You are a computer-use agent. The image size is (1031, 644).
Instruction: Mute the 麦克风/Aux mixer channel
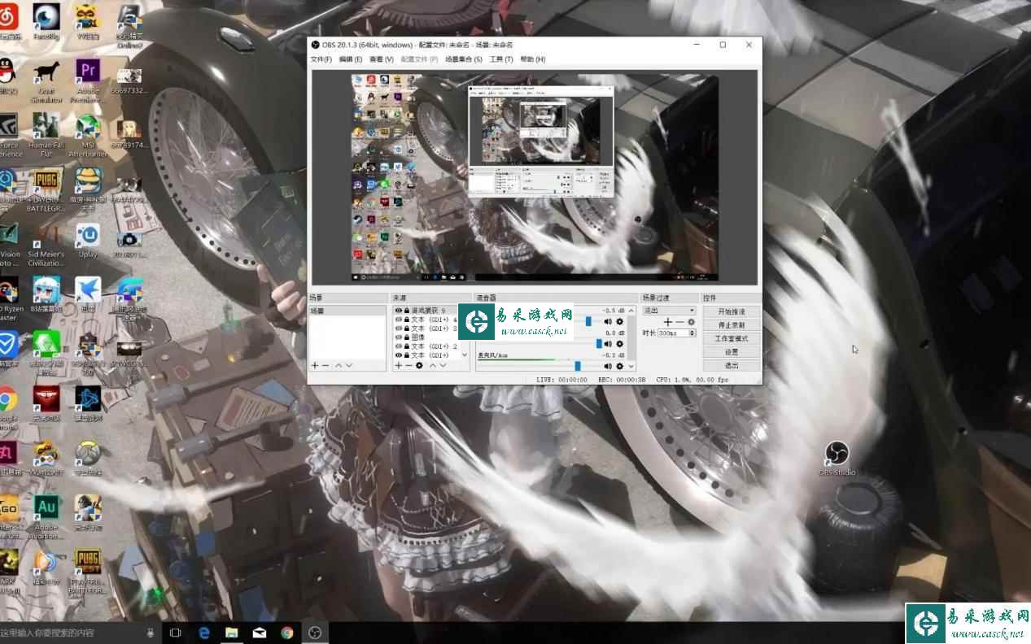pyautogui.click(x=608, y=366)
